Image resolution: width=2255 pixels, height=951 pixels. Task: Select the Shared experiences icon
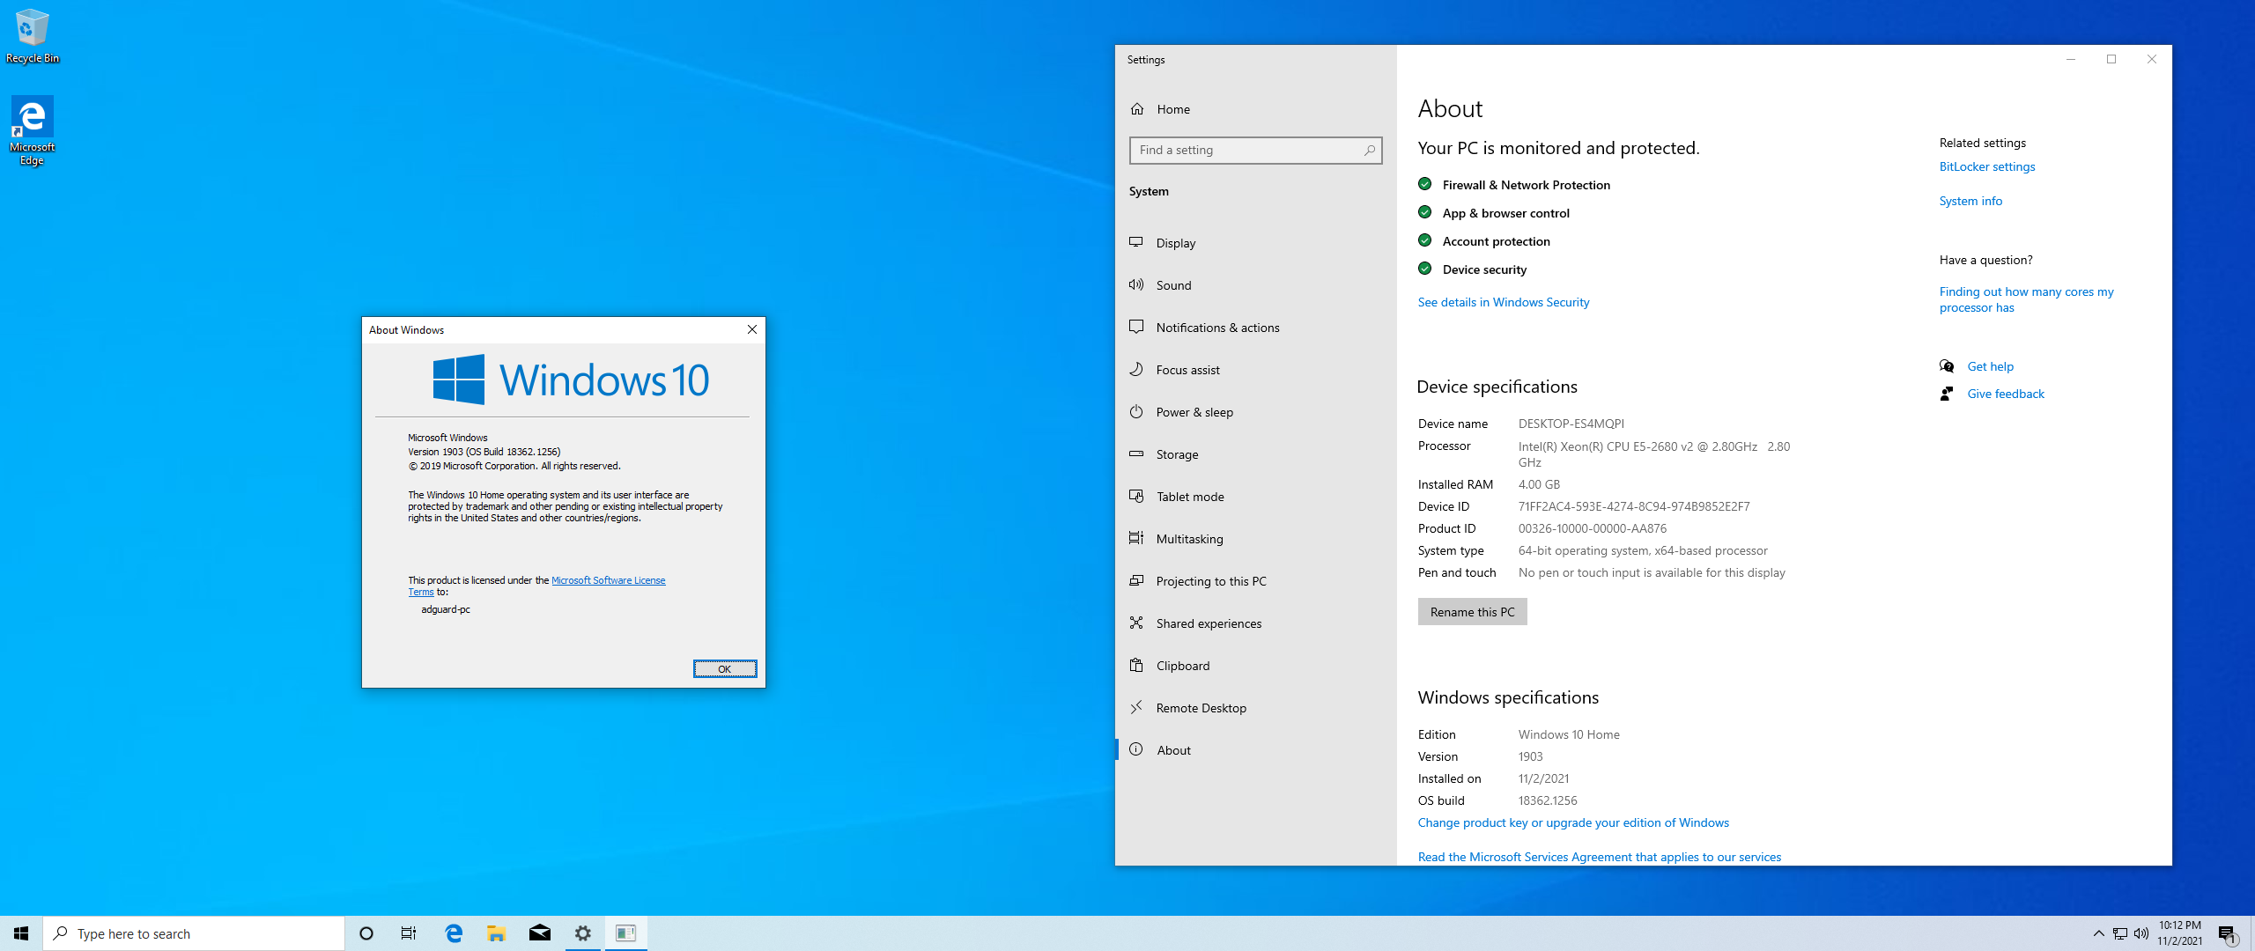tap(1136, 623)
